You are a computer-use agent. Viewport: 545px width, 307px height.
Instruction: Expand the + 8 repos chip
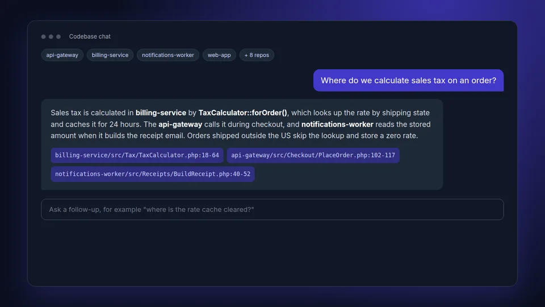[x=257, y=55]
